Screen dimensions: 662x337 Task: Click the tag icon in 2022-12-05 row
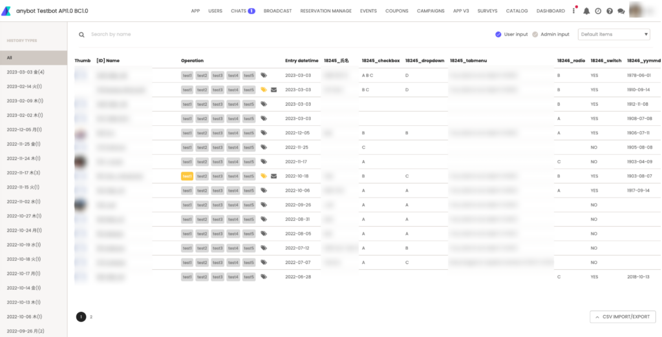click(x=264, y=133)
